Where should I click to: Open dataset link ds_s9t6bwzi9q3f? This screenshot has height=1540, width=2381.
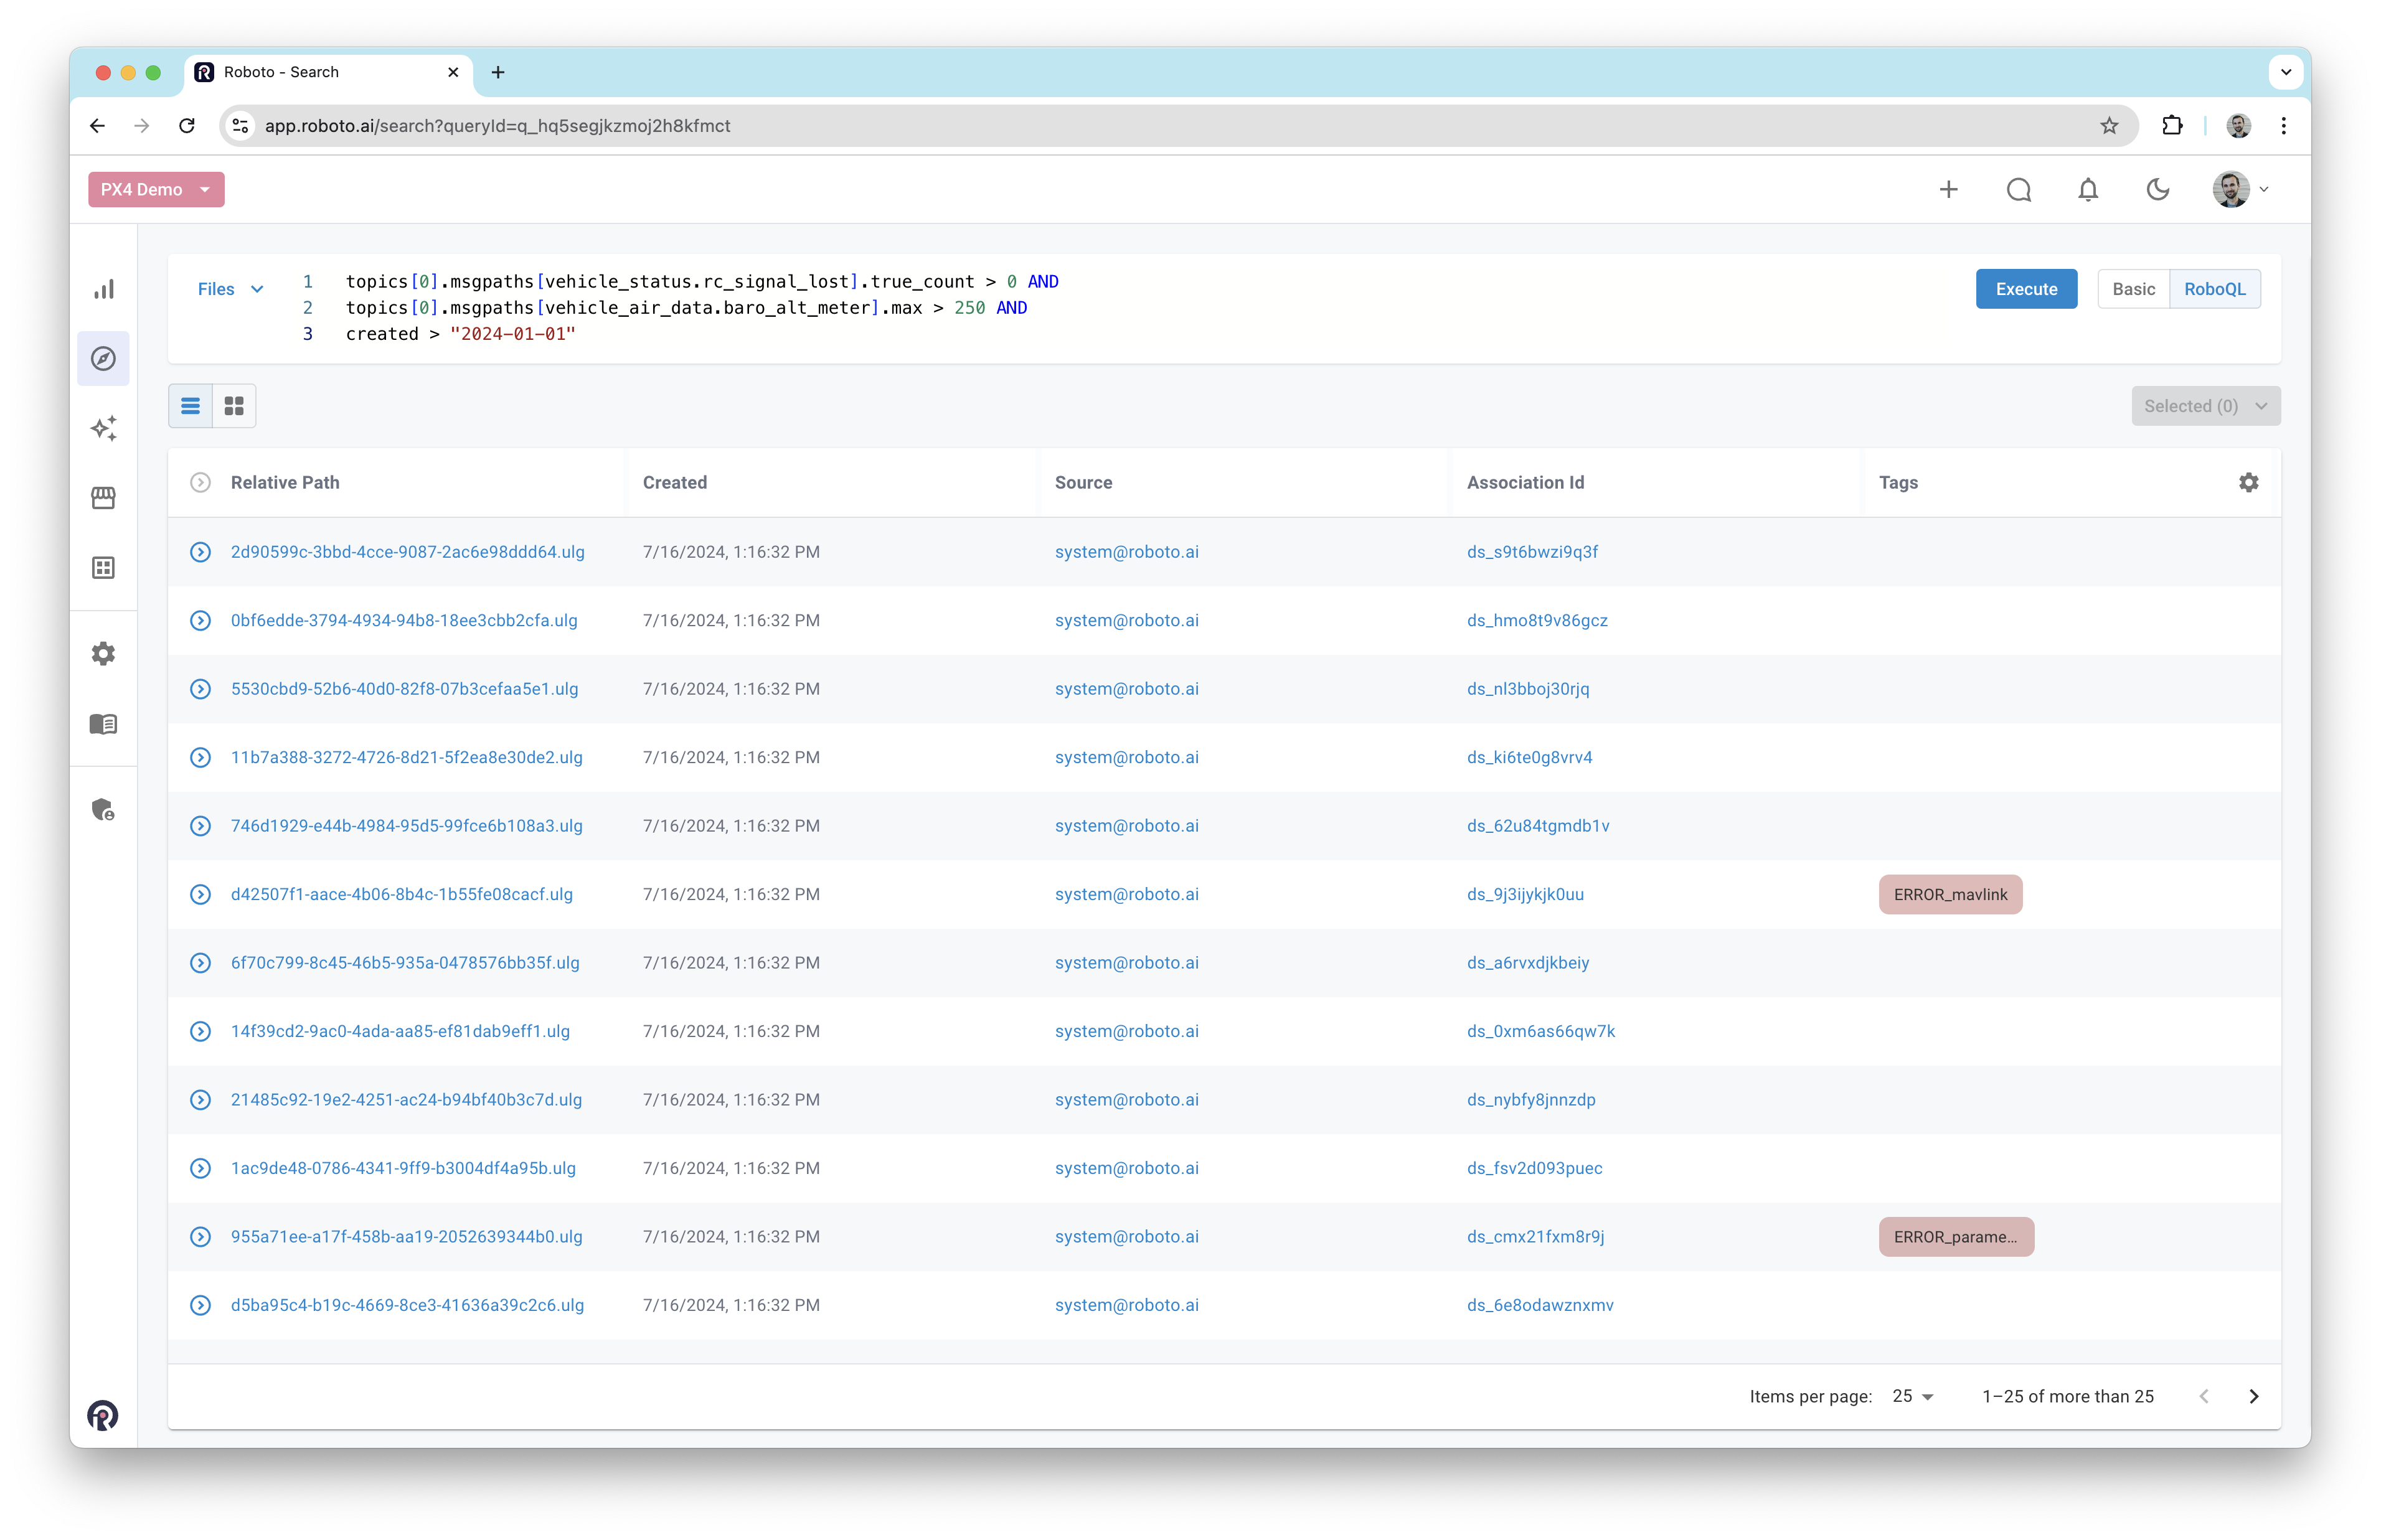pos(1532,552)
